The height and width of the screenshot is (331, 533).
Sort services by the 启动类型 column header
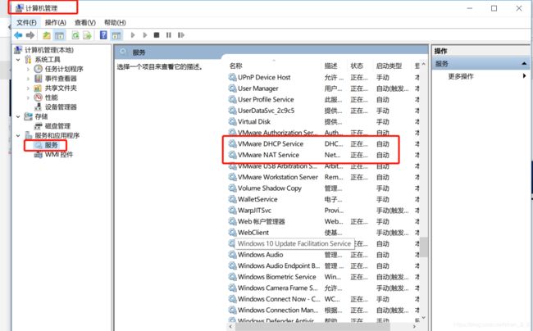pos(389,65)
